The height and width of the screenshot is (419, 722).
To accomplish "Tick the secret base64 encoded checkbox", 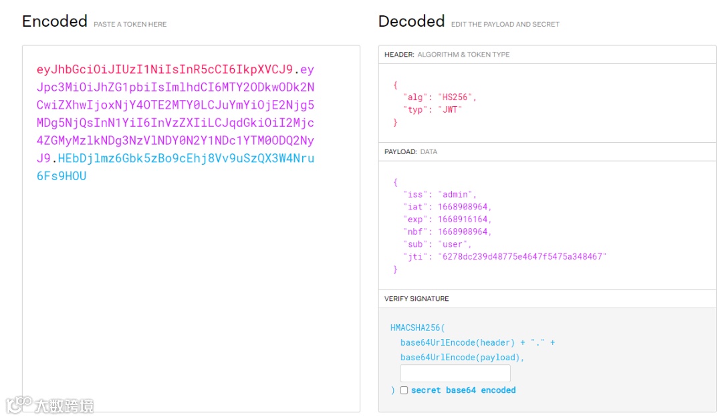I will [404, 390].
